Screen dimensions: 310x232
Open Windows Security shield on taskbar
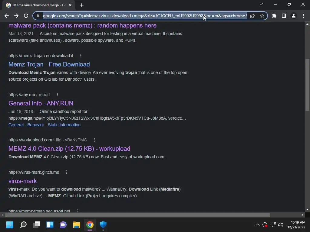(x=103, y=225)
